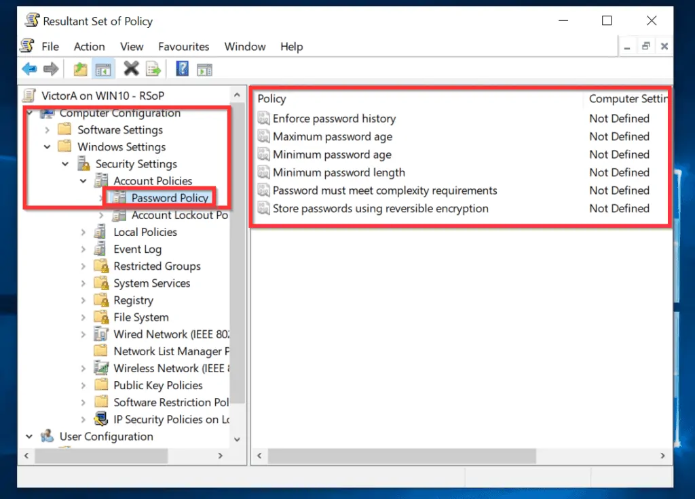Click the File System folder icon
The width and height of the screenshot is (695, 499).
point(101,317)
